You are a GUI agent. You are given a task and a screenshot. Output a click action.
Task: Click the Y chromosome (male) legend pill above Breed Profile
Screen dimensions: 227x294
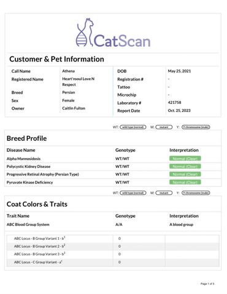pyautogui.click(x=196, y=127)
